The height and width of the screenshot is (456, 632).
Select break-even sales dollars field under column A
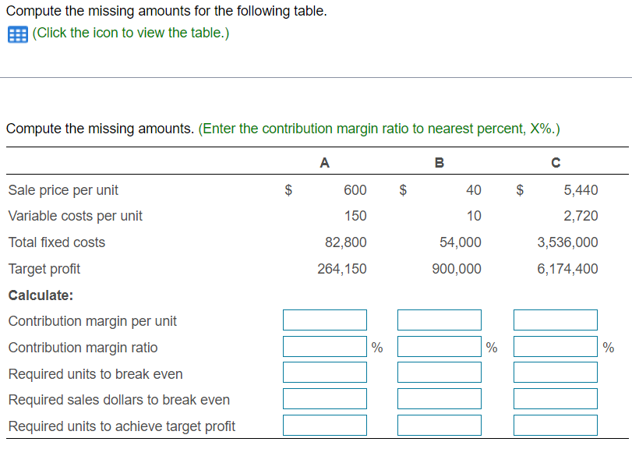coord(324,398)
